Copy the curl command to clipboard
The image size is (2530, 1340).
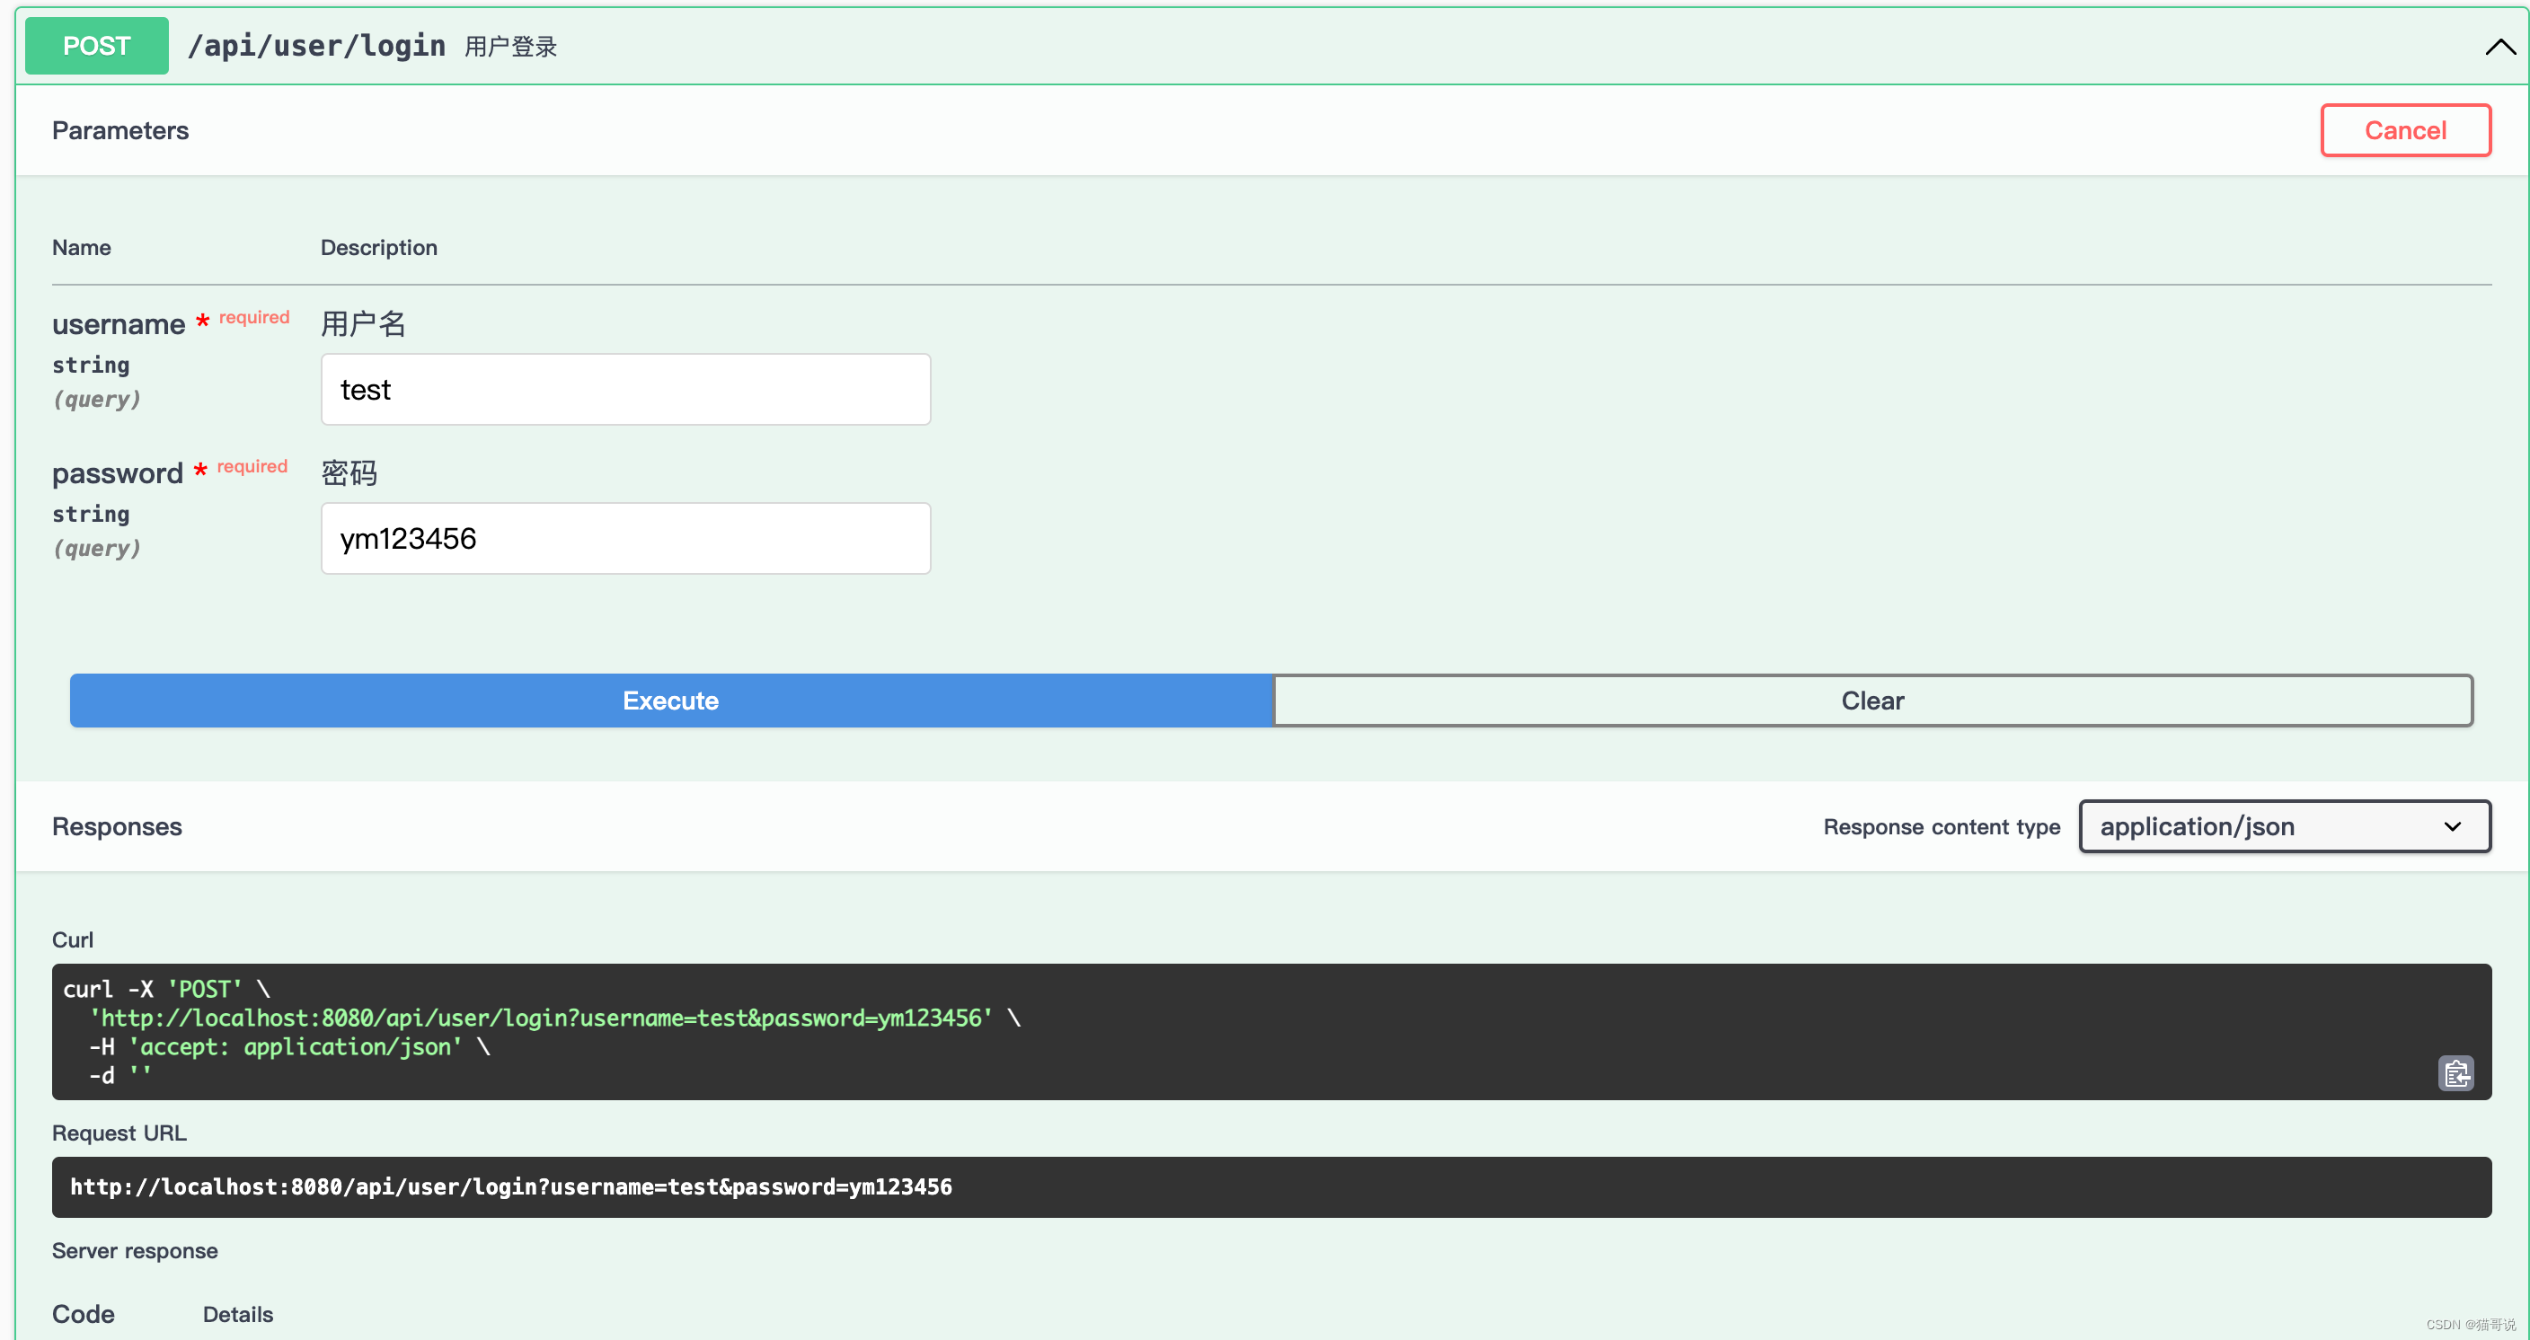(x=2455, y=1073)
